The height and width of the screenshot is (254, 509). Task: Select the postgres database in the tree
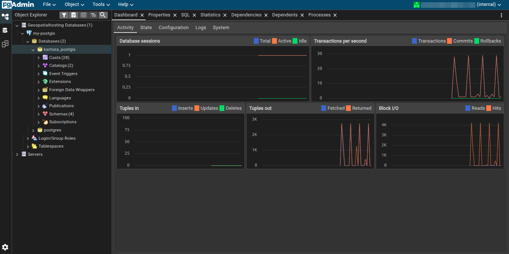[52, 130]
